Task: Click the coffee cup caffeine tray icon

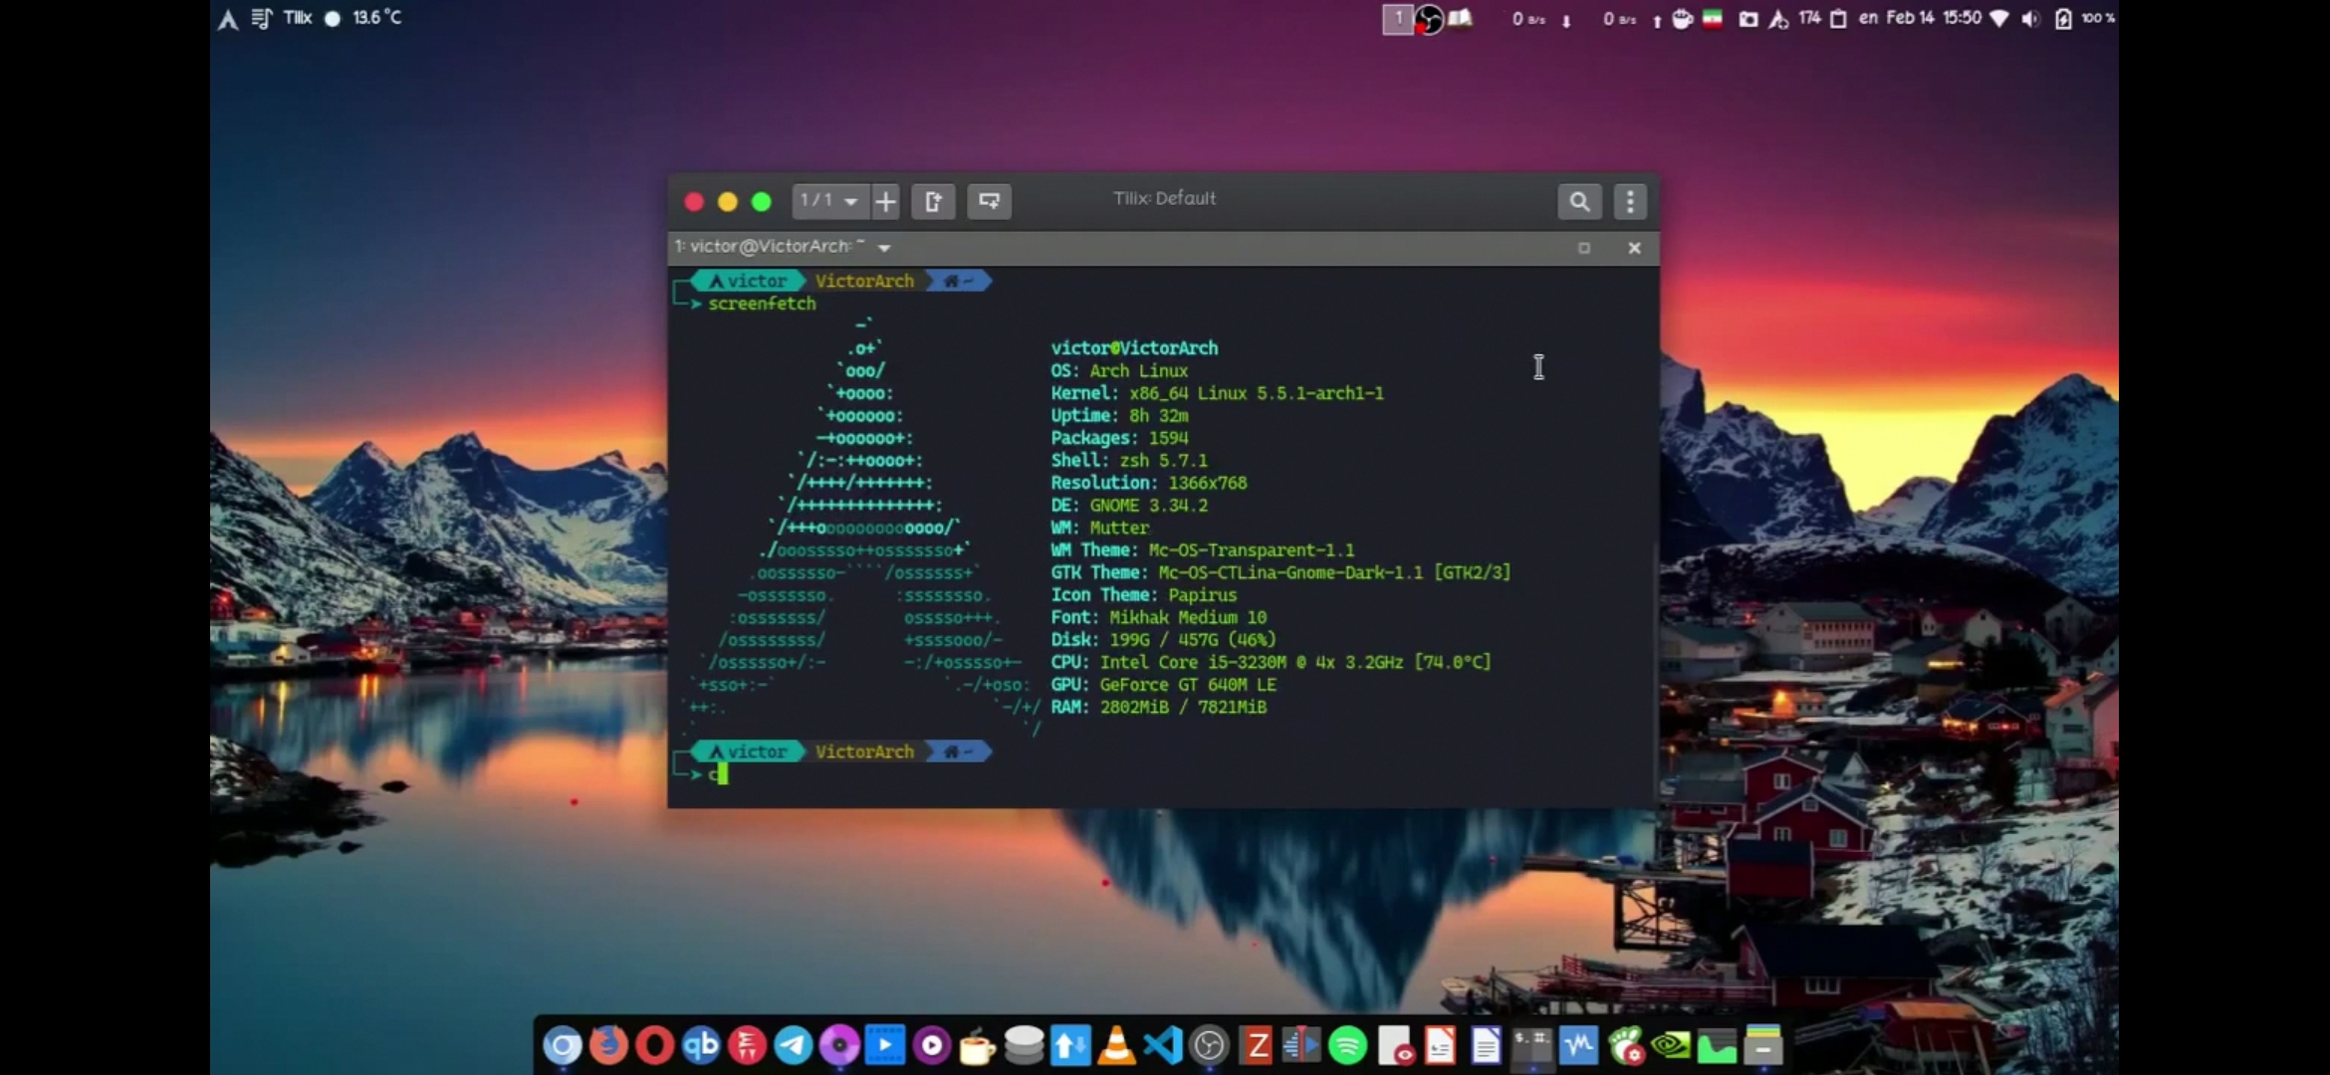Action: (1682, 19)
